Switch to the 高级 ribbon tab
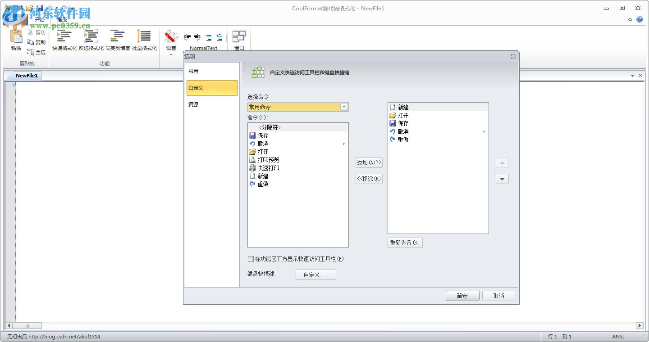This screenshot has height=342, width=649. point(62,20)
